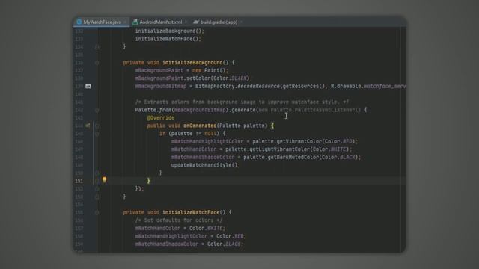The width and height of the screenshot is (479, 269).
Task: Collapse the if palette not null fold marker
Action: (x=97, y=133)
